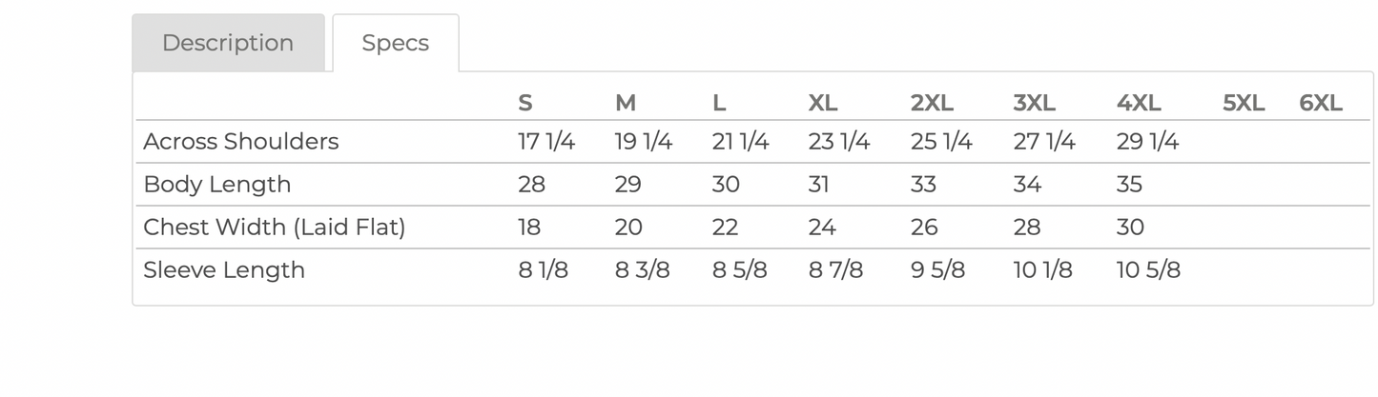Click the 17 1/4 shoulders value for S
The height and width of the screenshot is (397, 1378).
coord(546,142)
